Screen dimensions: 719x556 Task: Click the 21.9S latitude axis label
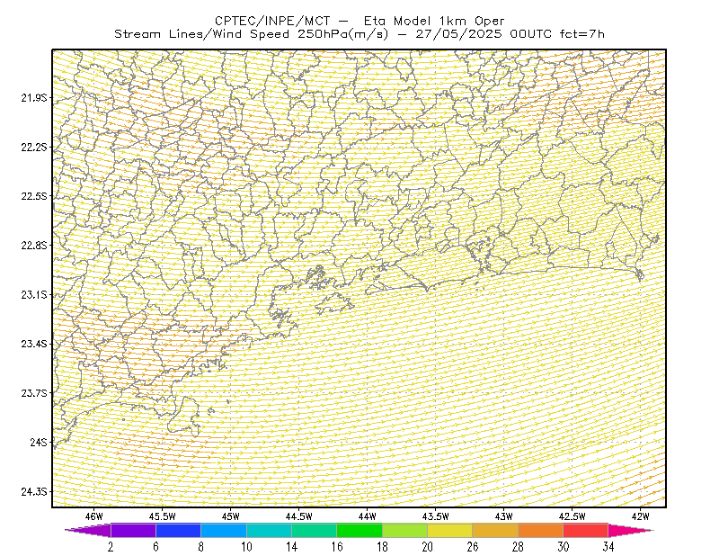click(x=34, y=98)
